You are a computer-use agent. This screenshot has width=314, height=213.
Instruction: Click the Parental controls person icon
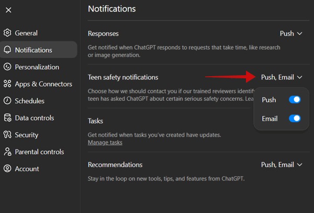(x=7, y=151)
